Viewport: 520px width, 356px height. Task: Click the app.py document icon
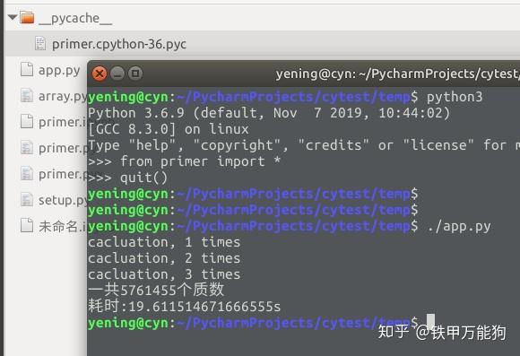tap(27, 70)
